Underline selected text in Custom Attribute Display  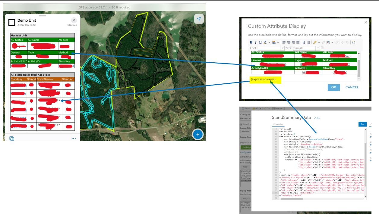point(260,42)
